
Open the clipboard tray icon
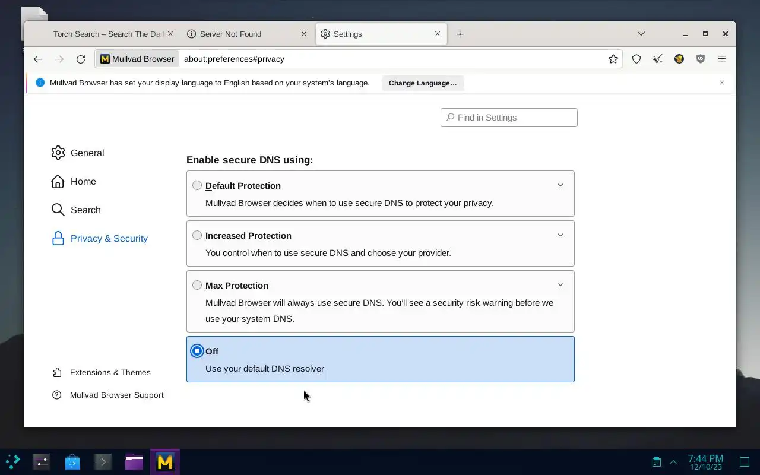[656, 462]
